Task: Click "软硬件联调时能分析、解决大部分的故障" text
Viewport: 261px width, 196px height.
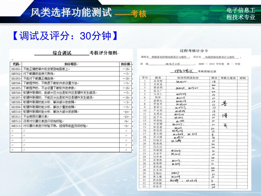Action: [50, 112]
